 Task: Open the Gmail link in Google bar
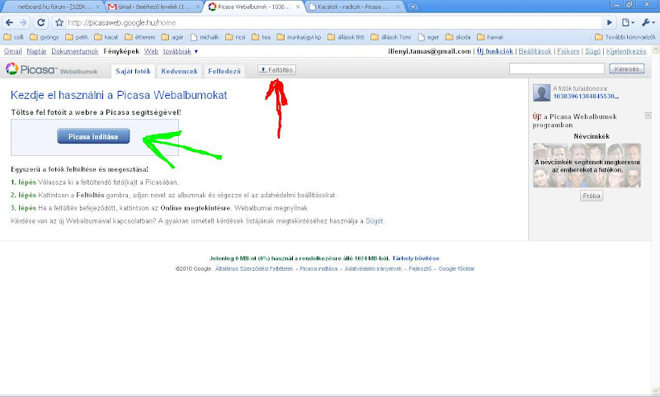coord(12,51)
